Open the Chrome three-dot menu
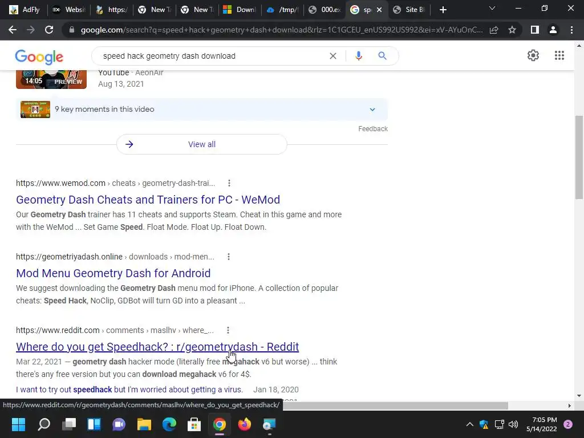Viewport: 584px width, 438px height. pyautogui.click(x=571, y=30)
